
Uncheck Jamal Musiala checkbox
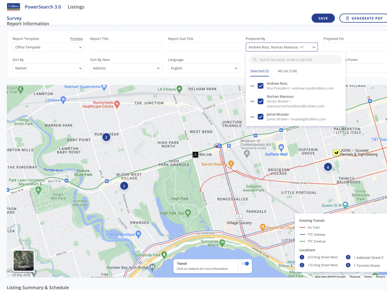260,117
